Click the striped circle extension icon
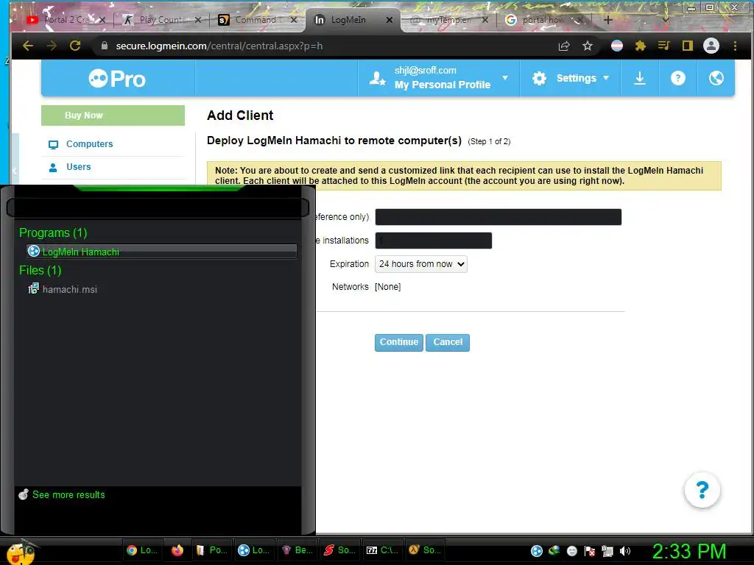This screenshot has height=565, width=754. [617, 46]
